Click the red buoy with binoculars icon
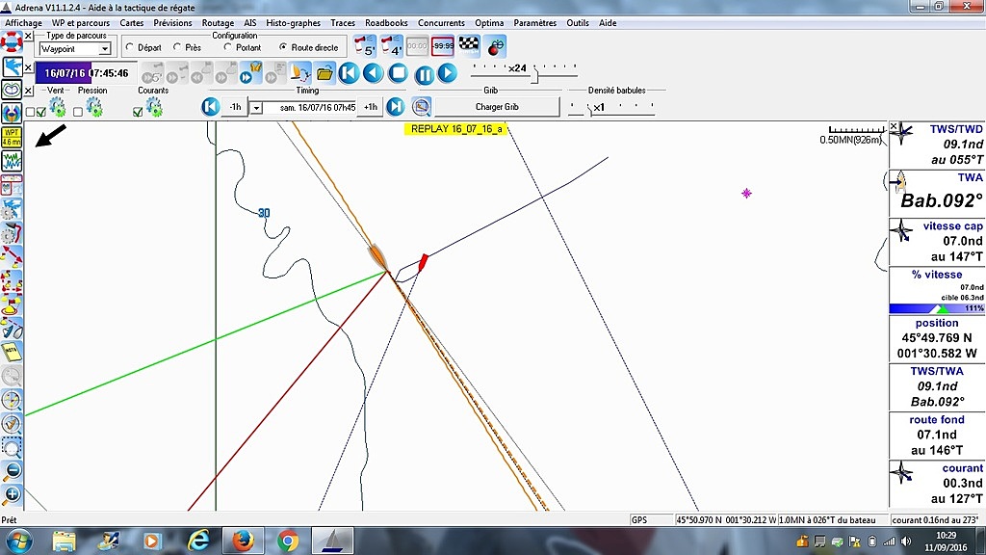Image resolution: width=986 pixels, height=555 pixels. coord(496,46)
